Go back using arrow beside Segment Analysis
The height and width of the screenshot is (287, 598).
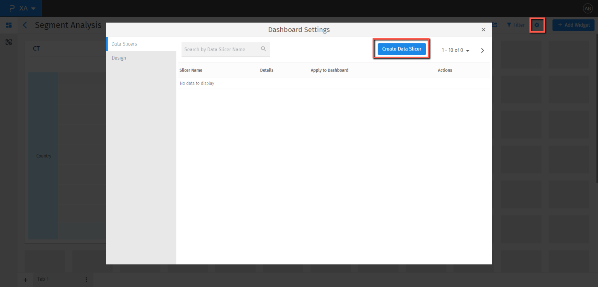[25, 25]
